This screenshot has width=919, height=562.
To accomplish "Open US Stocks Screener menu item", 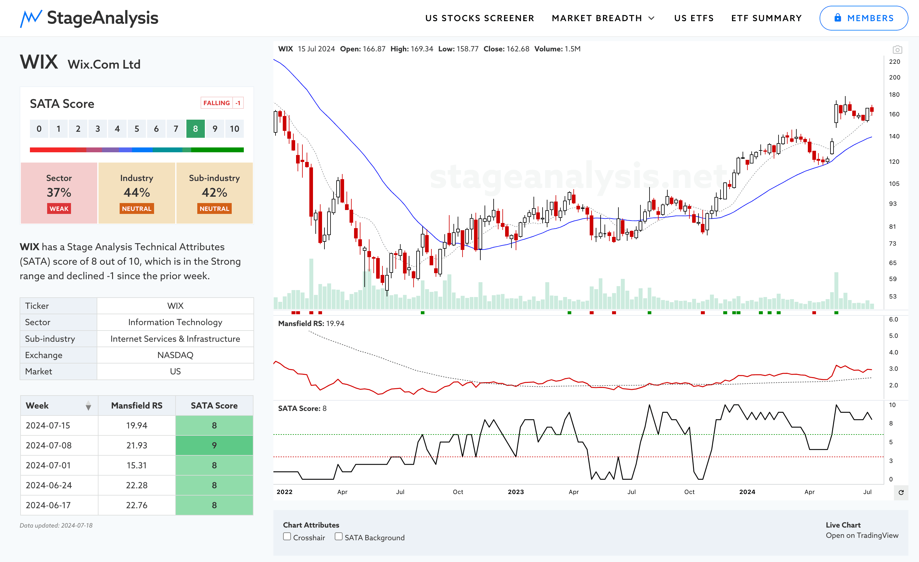I will [x=480, y=18].
